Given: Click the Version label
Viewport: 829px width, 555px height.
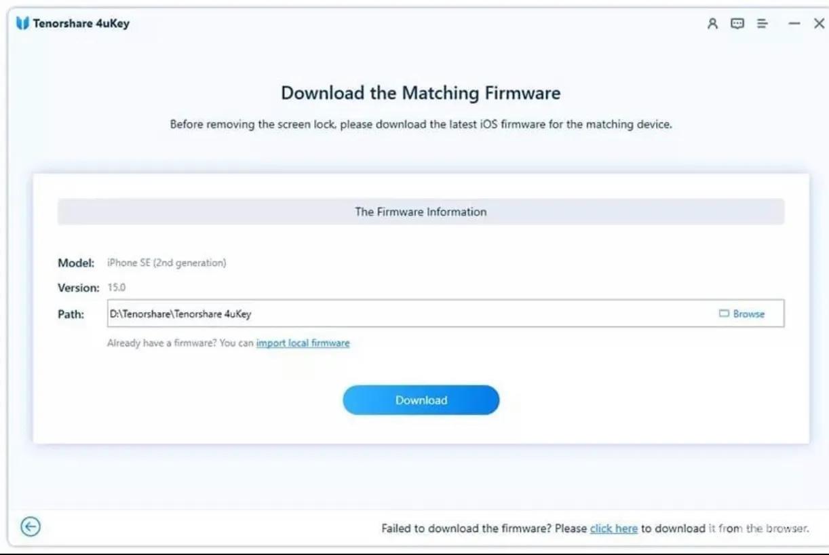Looking at the screenshot, I should 78,288.
